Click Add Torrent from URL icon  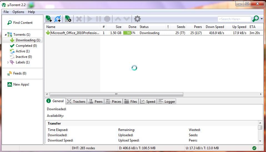click(57, 19)
